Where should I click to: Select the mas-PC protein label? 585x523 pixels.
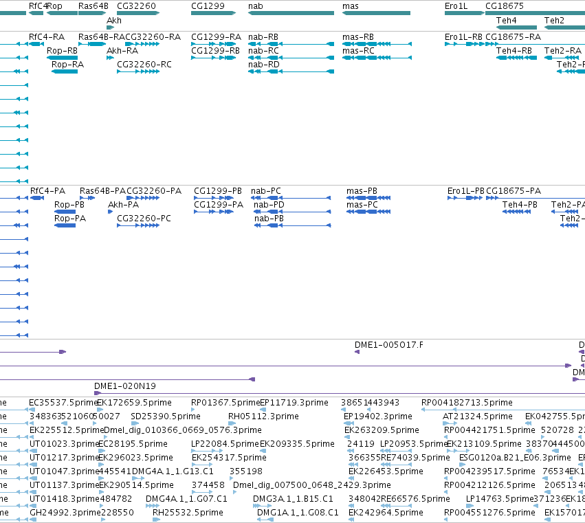[x=362, y=205]
